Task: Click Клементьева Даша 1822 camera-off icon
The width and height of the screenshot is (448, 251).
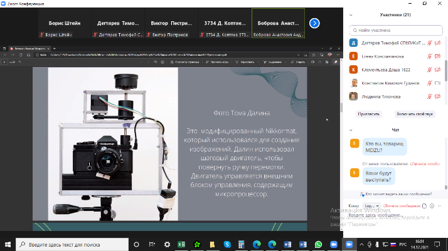Action: 437,70
